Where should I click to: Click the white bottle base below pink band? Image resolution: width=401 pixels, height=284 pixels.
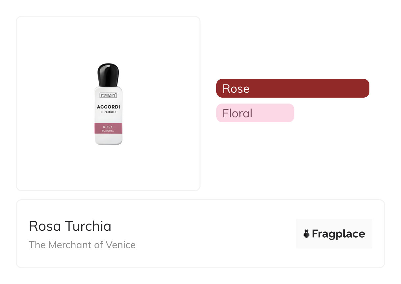point(108,138)
